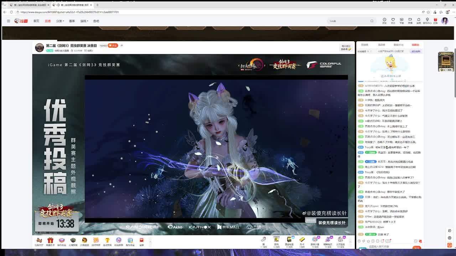Open the gold trophy activity icon
This screenshot has width=456, height=256.
107,242
